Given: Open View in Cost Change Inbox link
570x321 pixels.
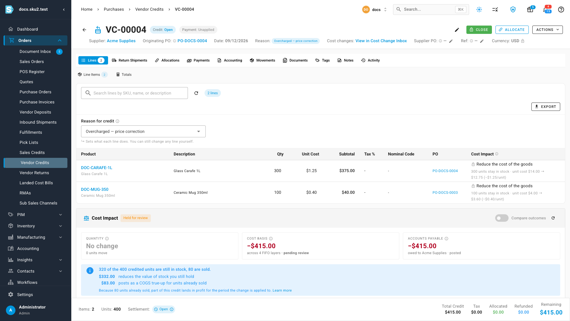Looking at the screenshot, I should point(381,41).
